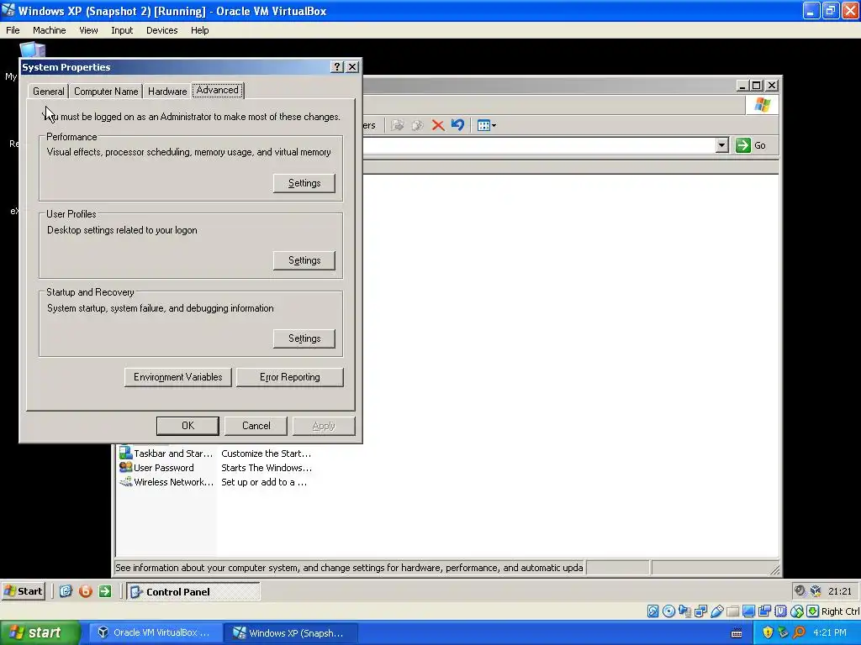Open Performance Settings

click(304, 183)
